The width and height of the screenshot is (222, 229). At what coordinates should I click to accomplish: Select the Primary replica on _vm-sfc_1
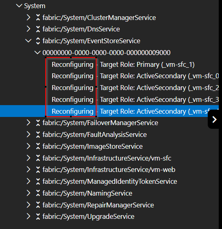pos(123,64)
